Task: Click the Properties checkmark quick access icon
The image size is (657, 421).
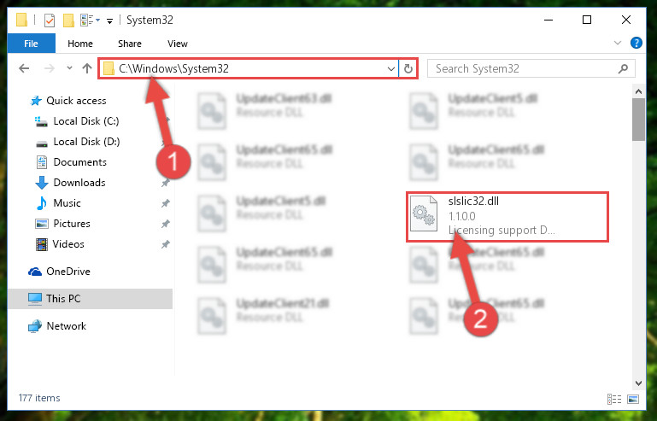Action: click(x=50, y=20)
